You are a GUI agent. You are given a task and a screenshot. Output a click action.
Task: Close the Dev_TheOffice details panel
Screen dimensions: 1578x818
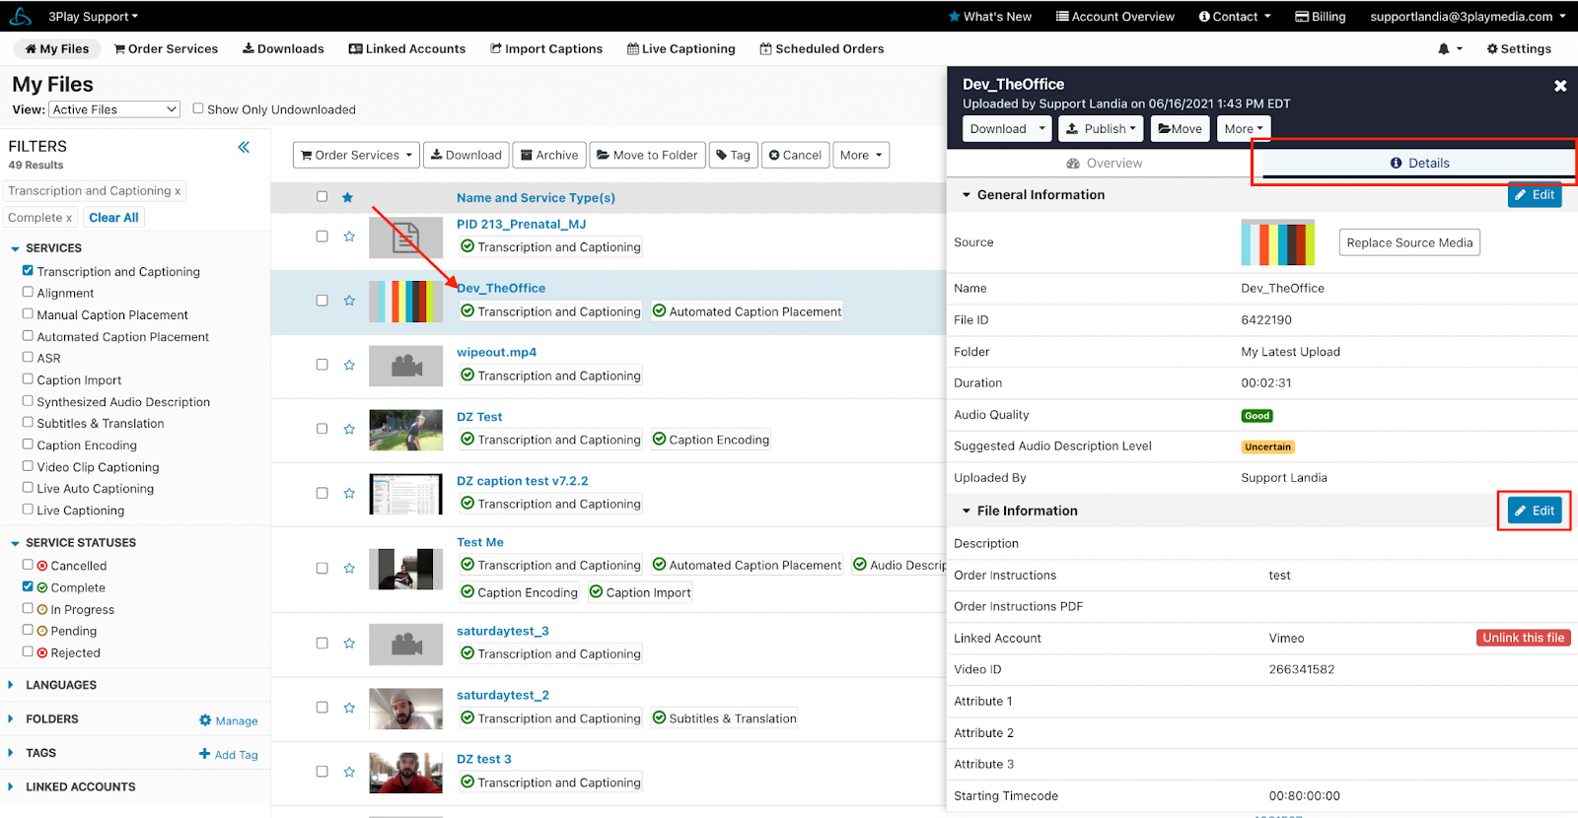click(x=1560, y=86)
